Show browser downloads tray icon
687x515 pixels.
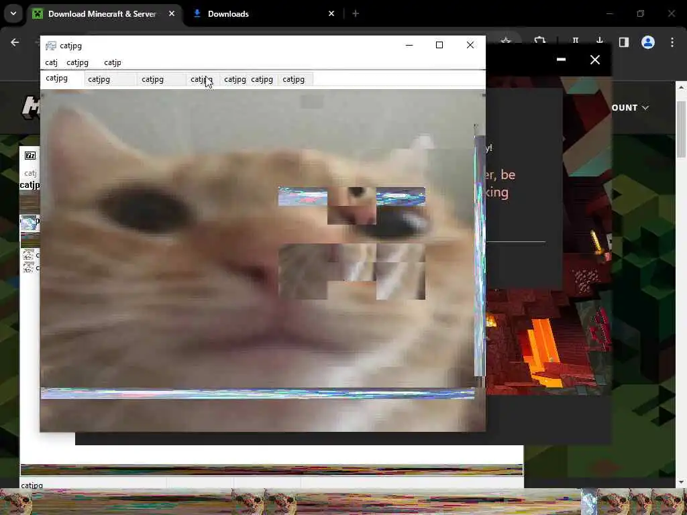tap(599, 41)
